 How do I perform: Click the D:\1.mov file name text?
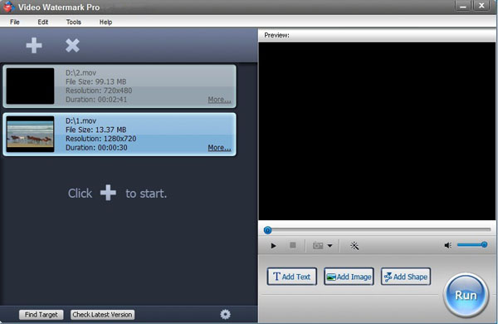(81, 120)
